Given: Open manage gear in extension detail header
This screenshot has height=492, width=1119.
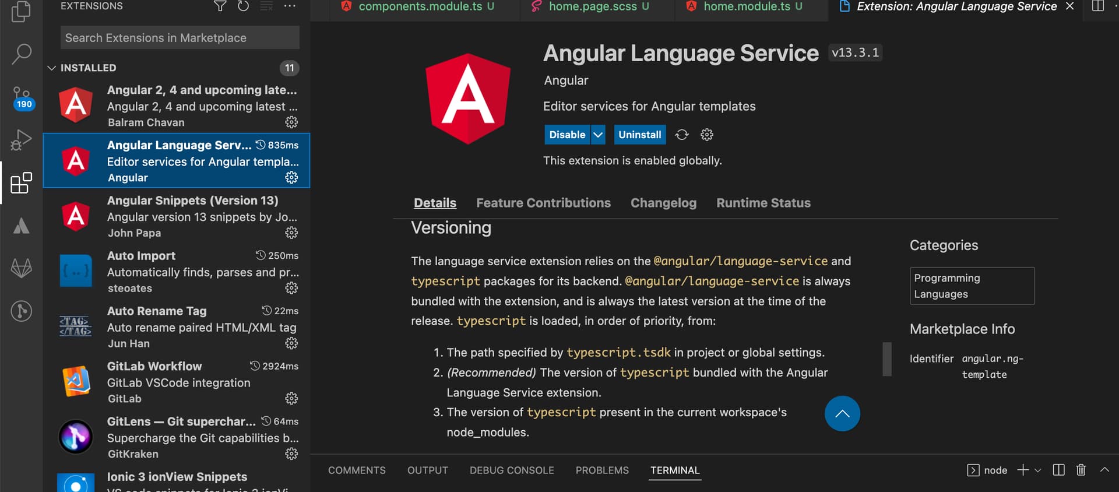Looking at the screenshot, I should point(707,135).
